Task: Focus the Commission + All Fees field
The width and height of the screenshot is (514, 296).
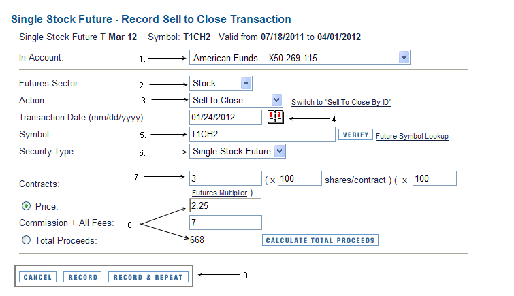Action: pyautogui.click(x=225, y=223)
